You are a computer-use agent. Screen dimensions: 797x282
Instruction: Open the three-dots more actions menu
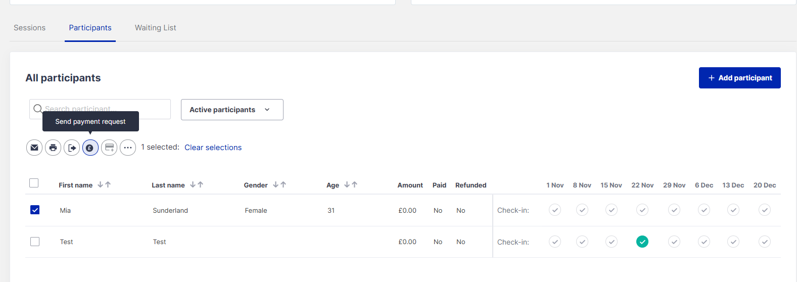point(128,148)
